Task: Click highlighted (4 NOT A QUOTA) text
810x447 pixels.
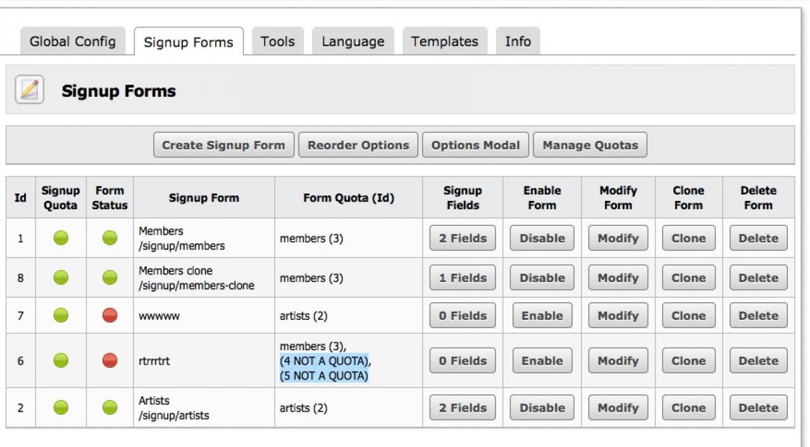Action: [x=325, y=361]
